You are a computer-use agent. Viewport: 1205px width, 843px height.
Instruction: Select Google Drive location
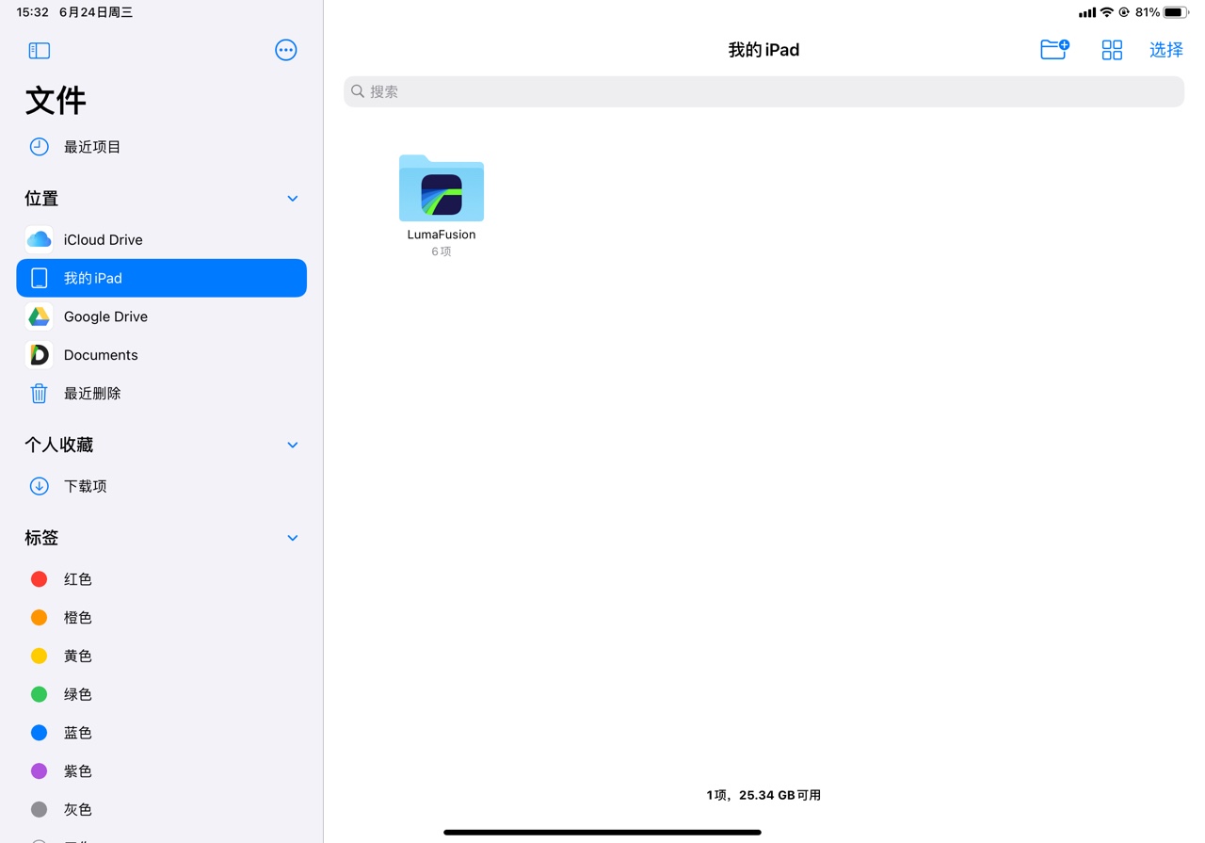[105, 316]
